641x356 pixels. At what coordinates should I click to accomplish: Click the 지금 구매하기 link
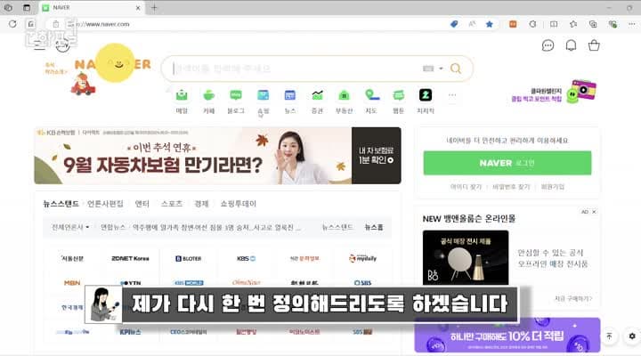[573, 299]
